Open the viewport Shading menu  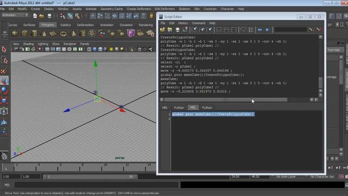[28, 44]
